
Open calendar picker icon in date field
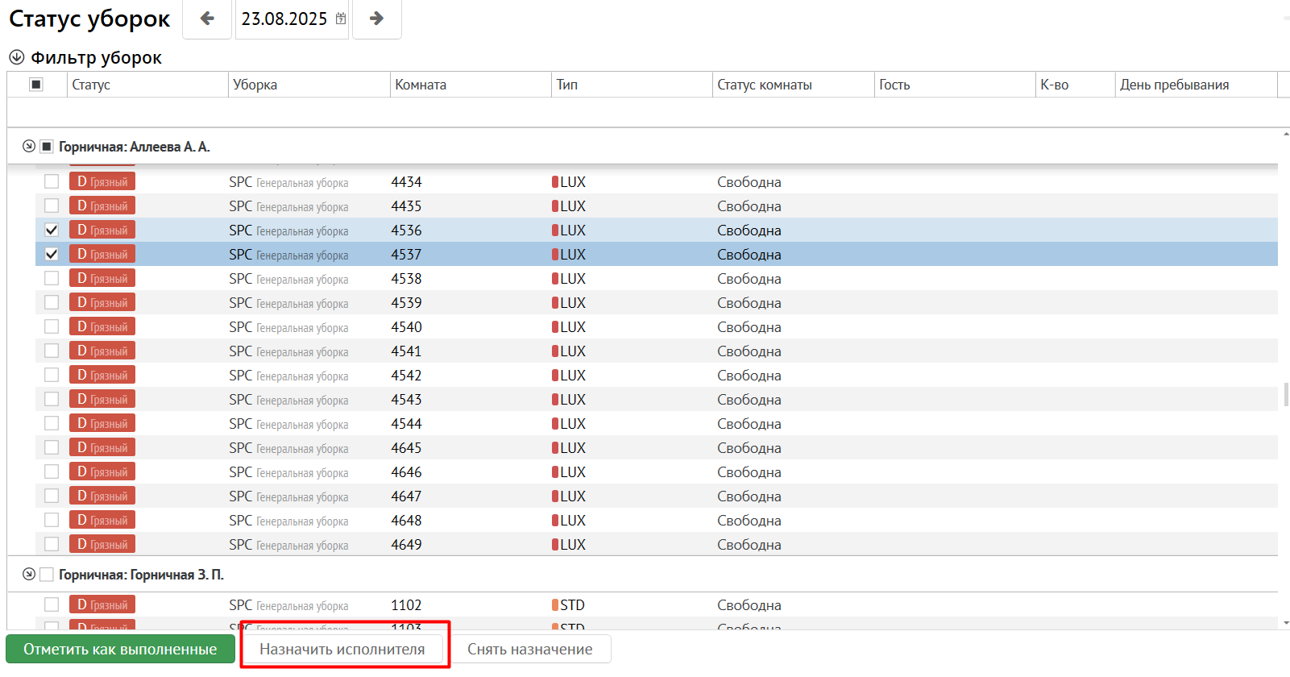point(341,19)
